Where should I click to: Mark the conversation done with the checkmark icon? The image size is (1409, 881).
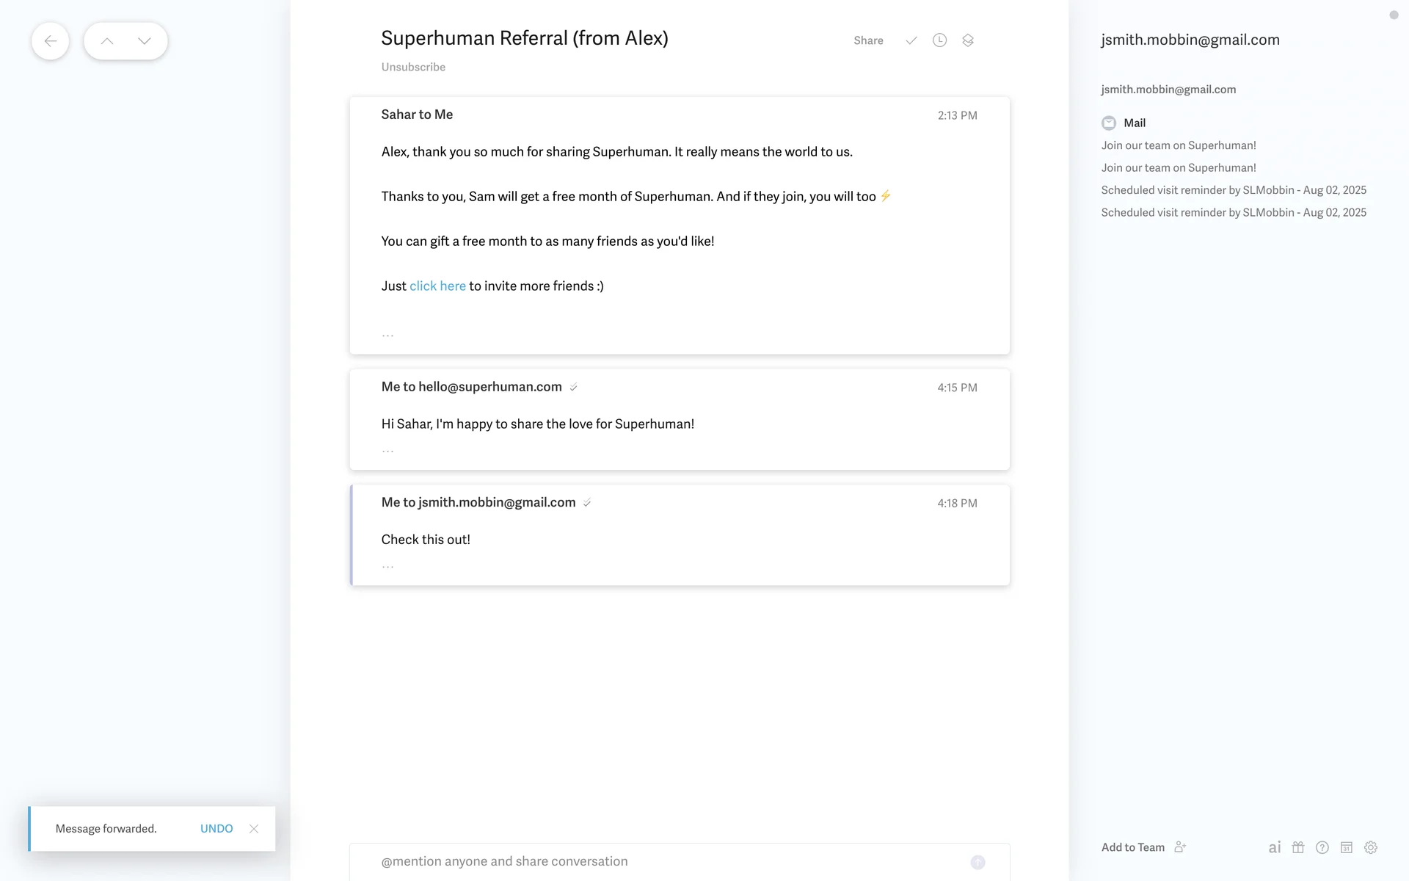[911, 40]
